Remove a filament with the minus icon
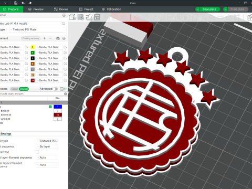Viewport: 252px width, 189px height. pyautogui.click(x=50, y=38)
